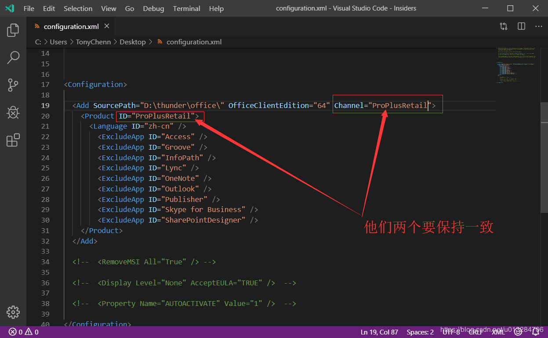Click line number 19 in gutter
The height and width of the screenshot is (338, 548).
click(45, 105)
